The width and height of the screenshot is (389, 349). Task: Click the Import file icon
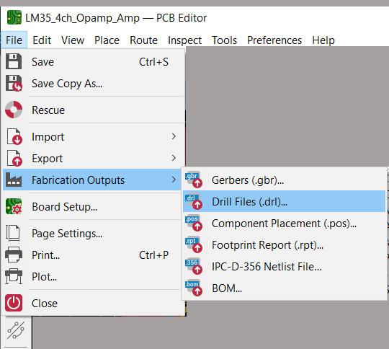click(x=14, y=136)
